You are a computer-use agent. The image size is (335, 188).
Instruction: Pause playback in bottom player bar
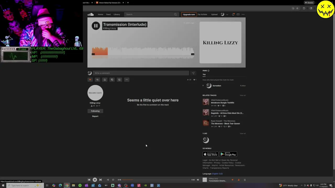[95, 180]
